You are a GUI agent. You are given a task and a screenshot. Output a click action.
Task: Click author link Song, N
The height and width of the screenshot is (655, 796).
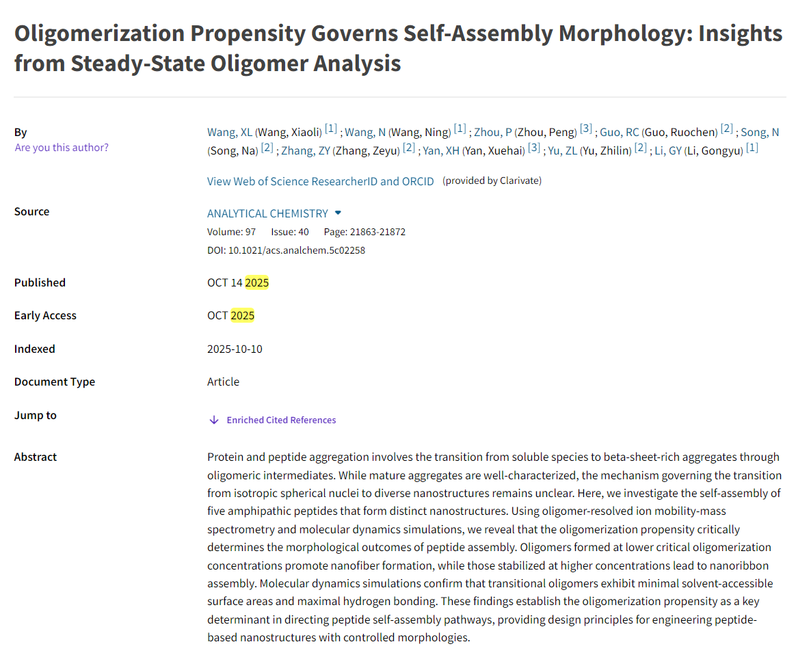[760, 133]
